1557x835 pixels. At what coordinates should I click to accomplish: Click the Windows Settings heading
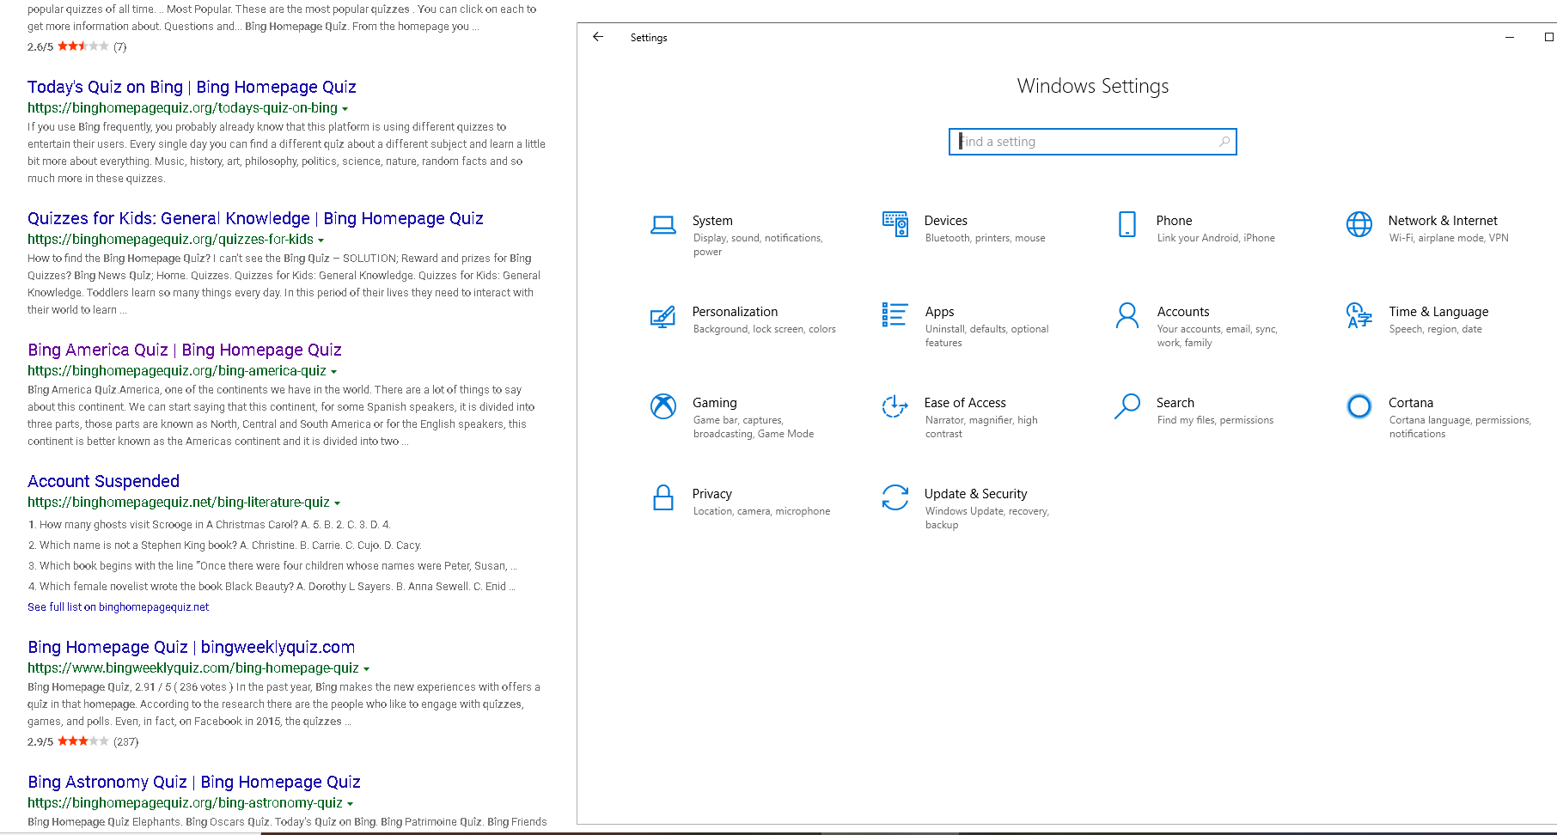point(1093,86)
